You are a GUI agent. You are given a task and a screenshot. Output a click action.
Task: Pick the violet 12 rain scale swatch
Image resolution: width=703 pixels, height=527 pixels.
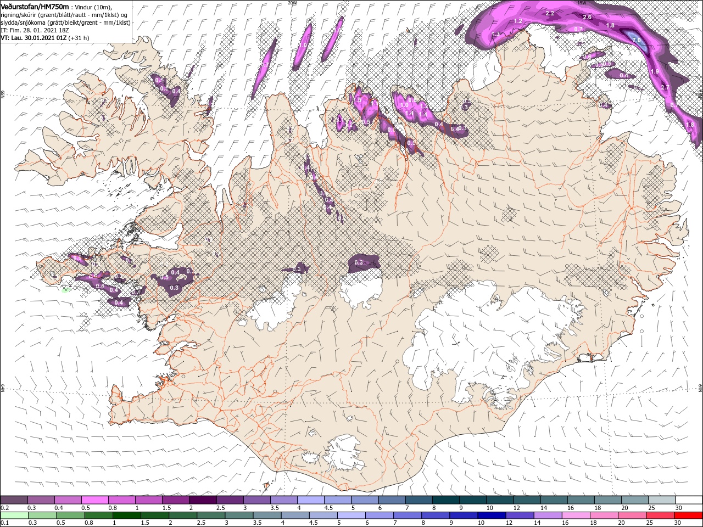(520, 515)
